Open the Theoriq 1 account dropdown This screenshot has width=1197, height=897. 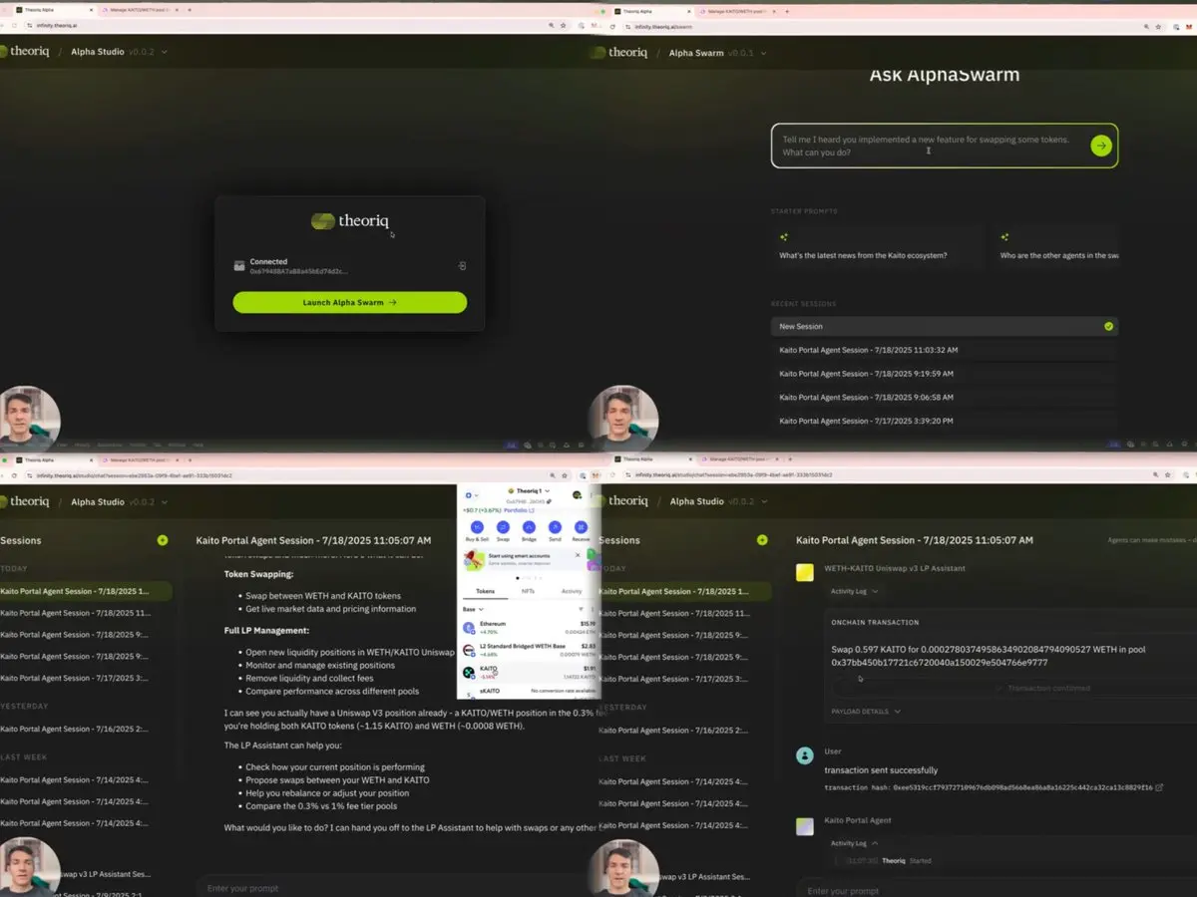click(529, 490)
